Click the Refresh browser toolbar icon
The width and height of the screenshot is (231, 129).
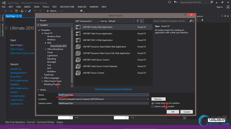[x=62, y=11]
